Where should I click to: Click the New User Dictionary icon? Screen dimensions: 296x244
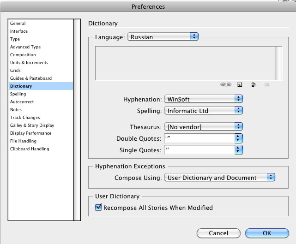(240, 85)
